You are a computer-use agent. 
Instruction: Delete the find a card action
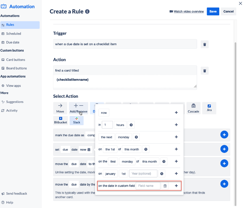click(205, 71)
